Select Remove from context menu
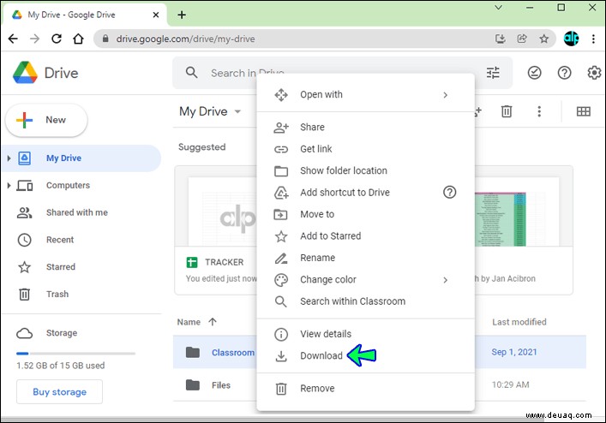The image size is (606, 423). [366, 388]
